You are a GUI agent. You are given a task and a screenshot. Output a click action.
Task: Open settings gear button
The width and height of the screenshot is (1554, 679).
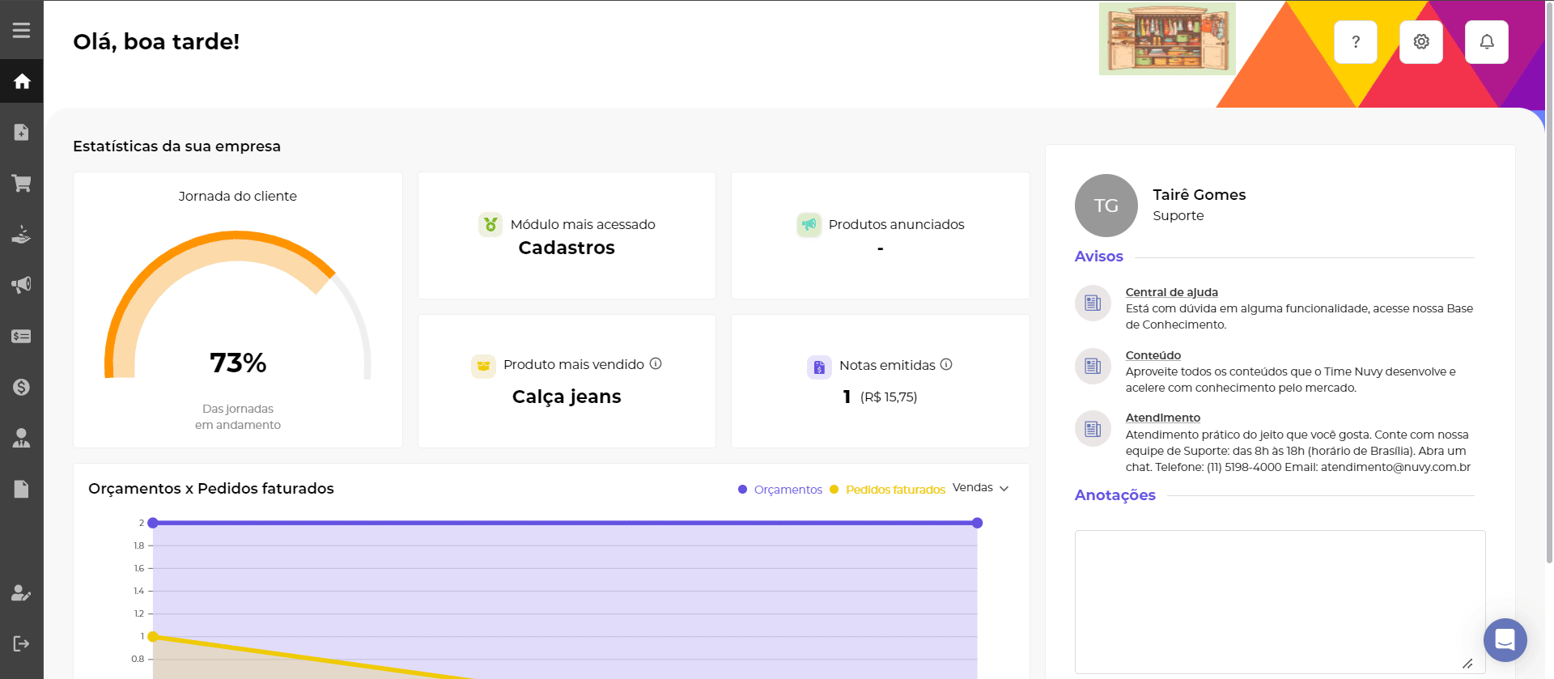point(1421,42)
